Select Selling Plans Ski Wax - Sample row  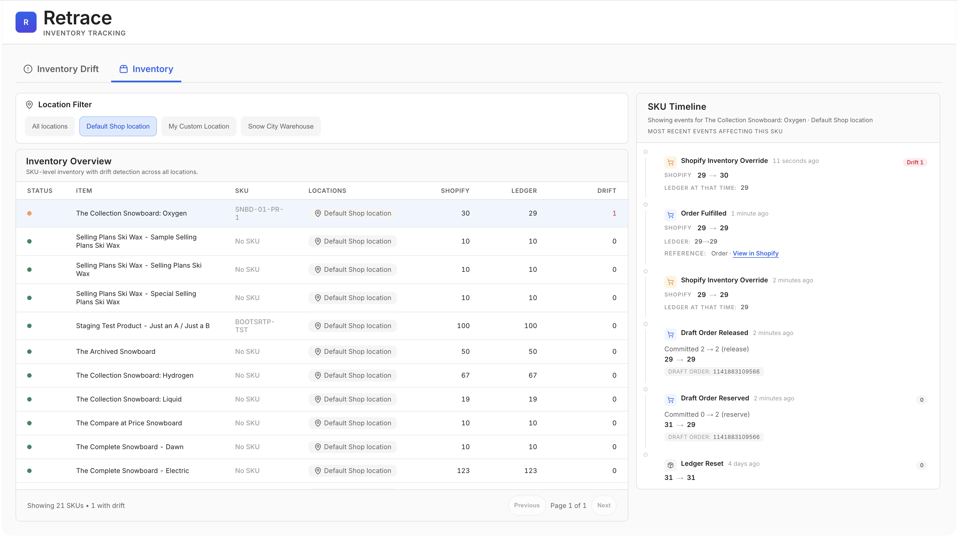click(x=322, y=241)
